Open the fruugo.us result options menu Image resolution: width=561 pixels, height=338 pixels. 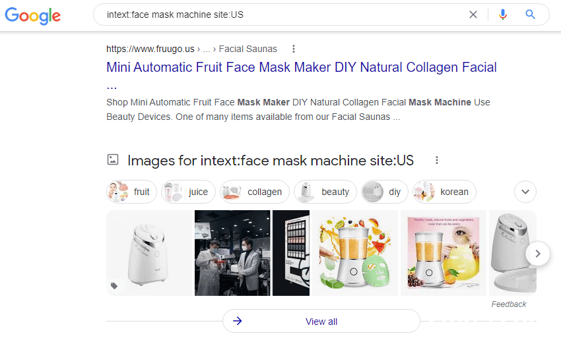(x=294, y=49)
